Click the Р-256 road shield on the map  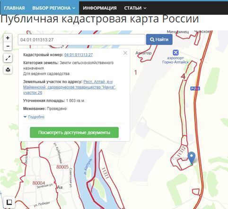tap(195, 88)
